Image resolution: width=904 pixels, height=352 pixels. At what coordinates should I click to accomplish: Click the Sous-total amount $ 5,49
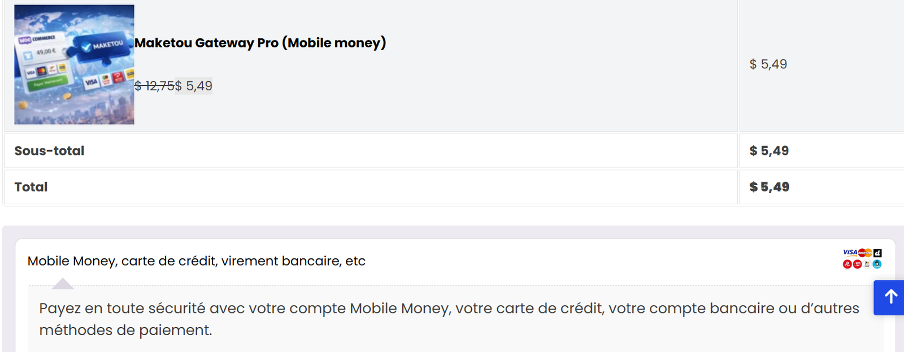coord(769,151)
